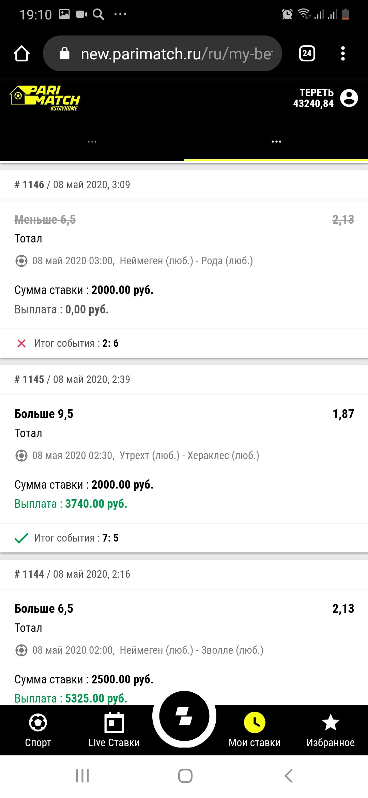
Task: Switch to the left loading tab
Action: pos(92,142)
